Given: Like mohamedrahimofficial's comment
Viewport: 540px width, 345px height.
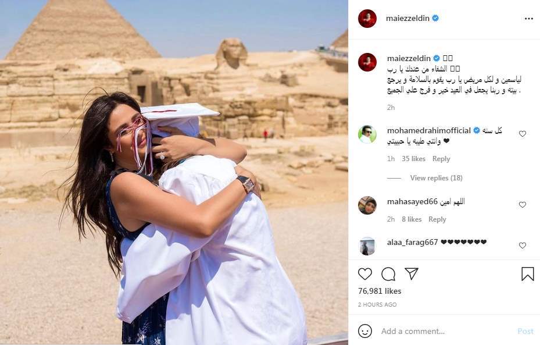Looking at the screenshot, I should 523,134.
